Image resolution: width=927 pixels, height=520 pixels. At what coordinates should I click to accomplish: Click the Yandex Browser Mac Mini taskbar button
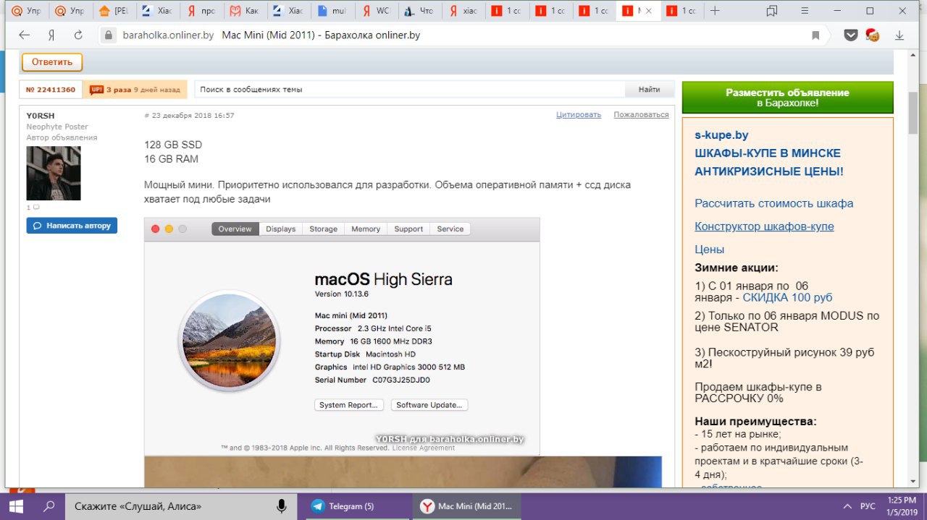coord(467,506)
